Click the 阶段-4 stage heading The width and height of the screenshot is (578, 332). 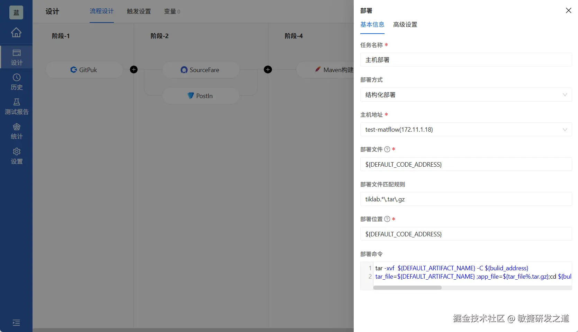293,36
